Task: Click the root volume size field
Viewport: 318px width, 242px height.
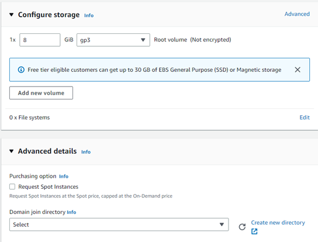Action: click(x=40, y=40)
